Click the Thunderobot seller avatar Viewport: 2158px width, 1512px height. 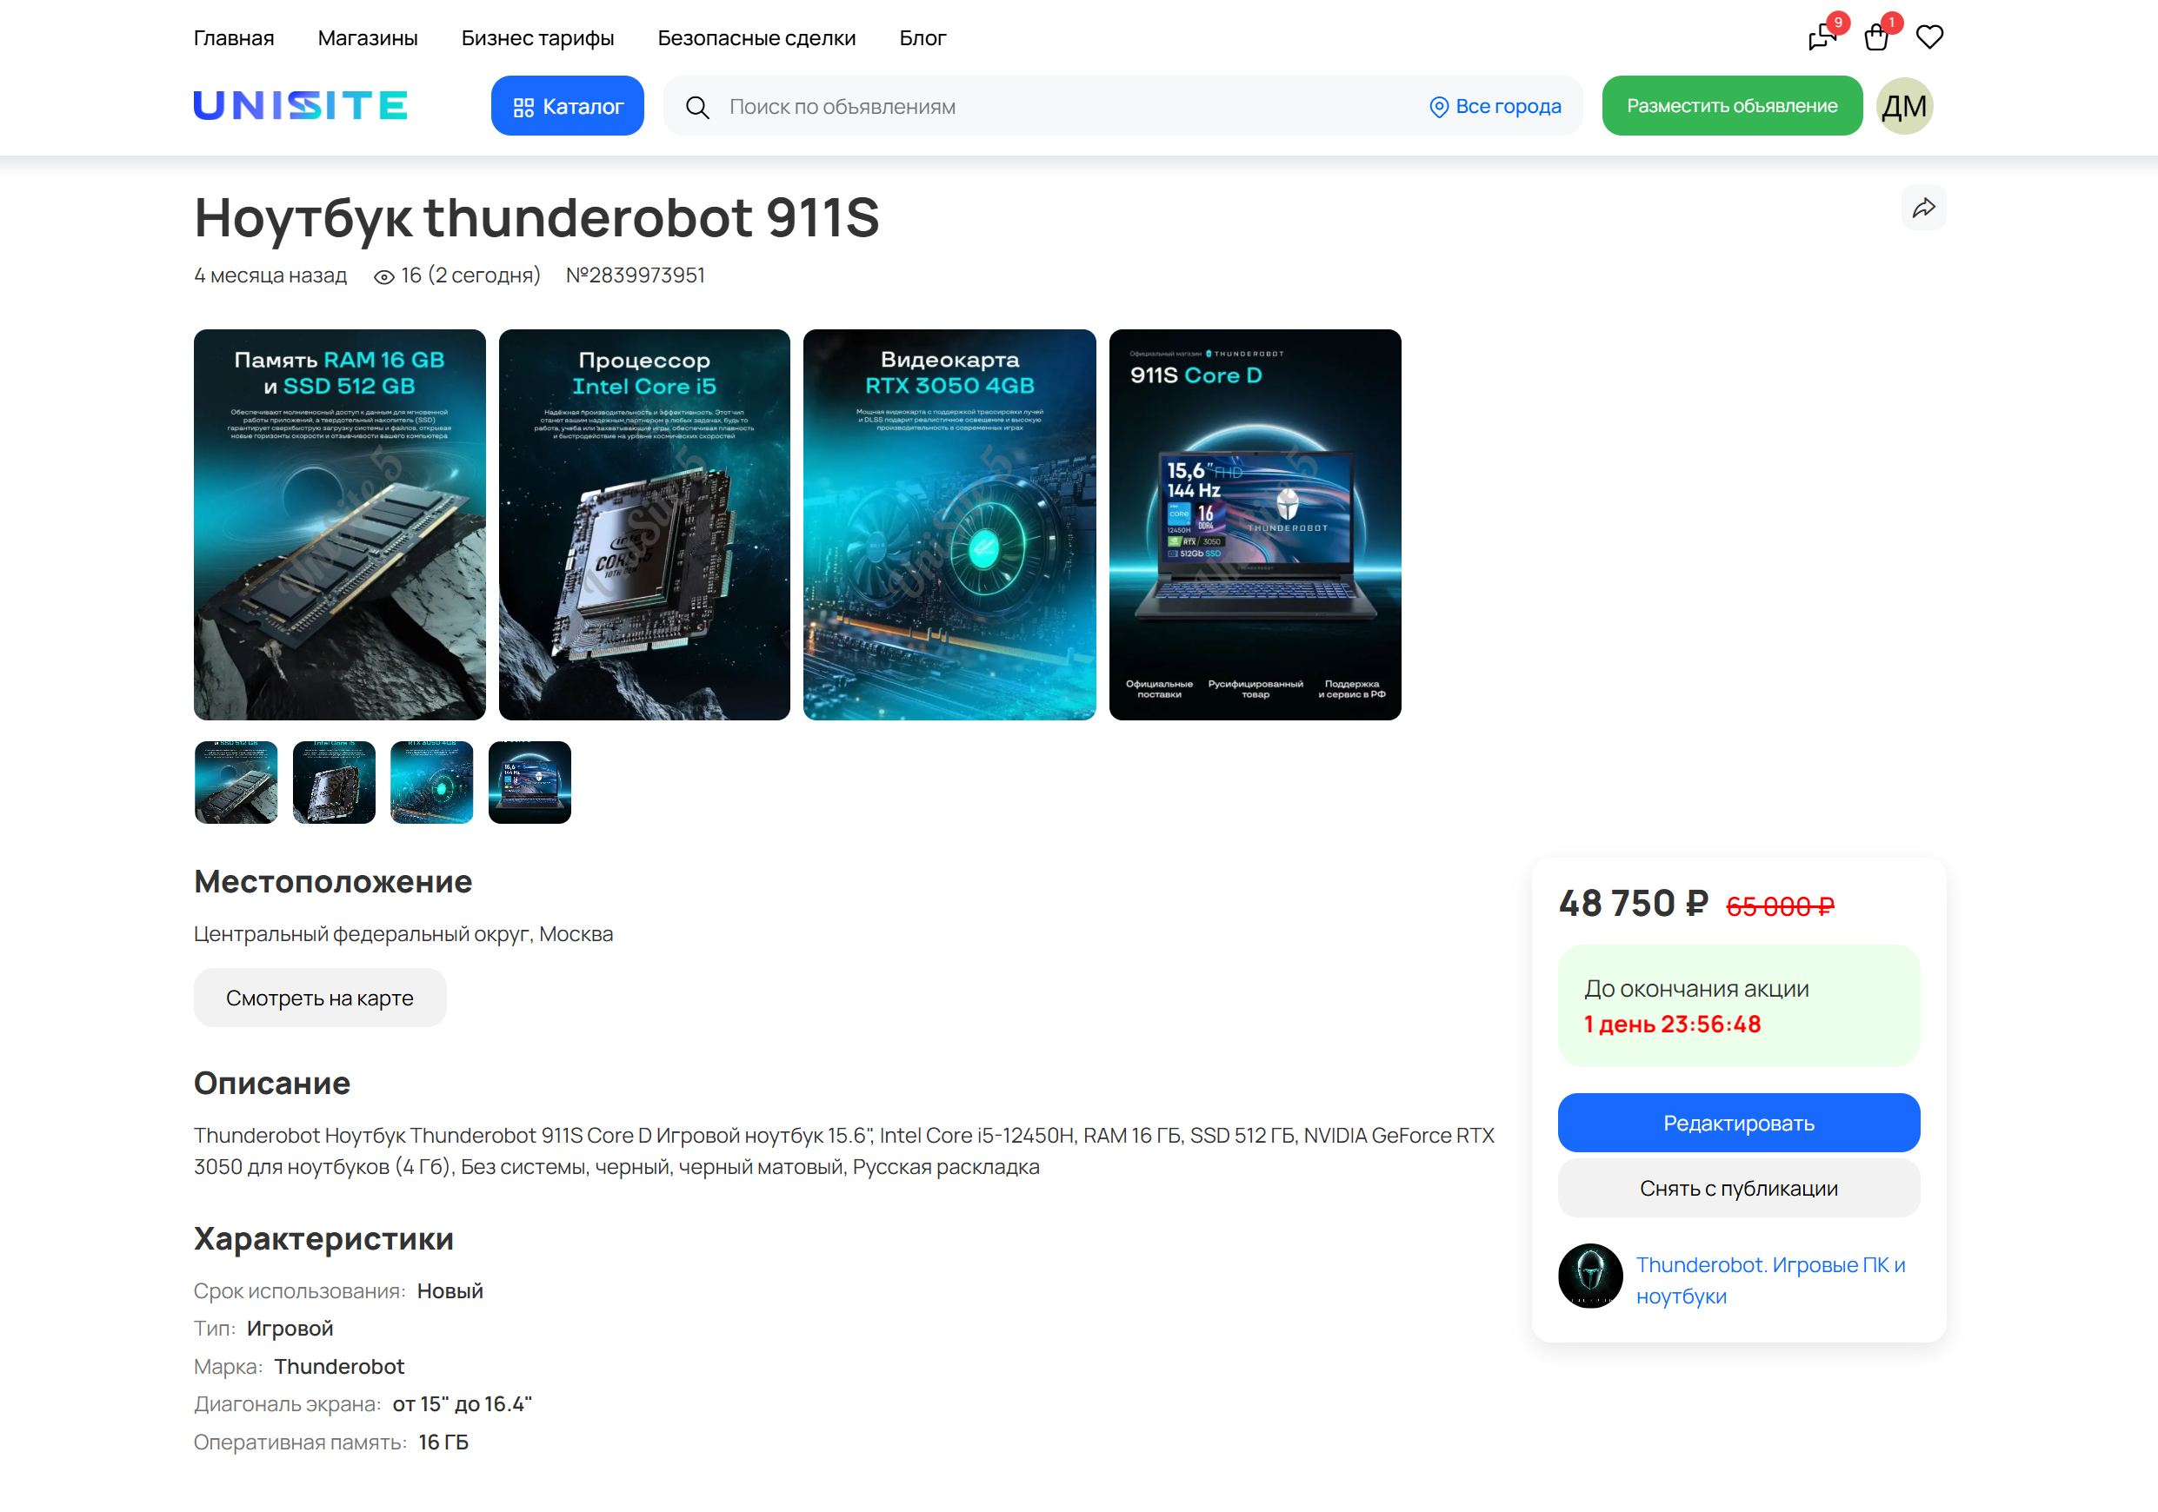pos(1590,1276)
